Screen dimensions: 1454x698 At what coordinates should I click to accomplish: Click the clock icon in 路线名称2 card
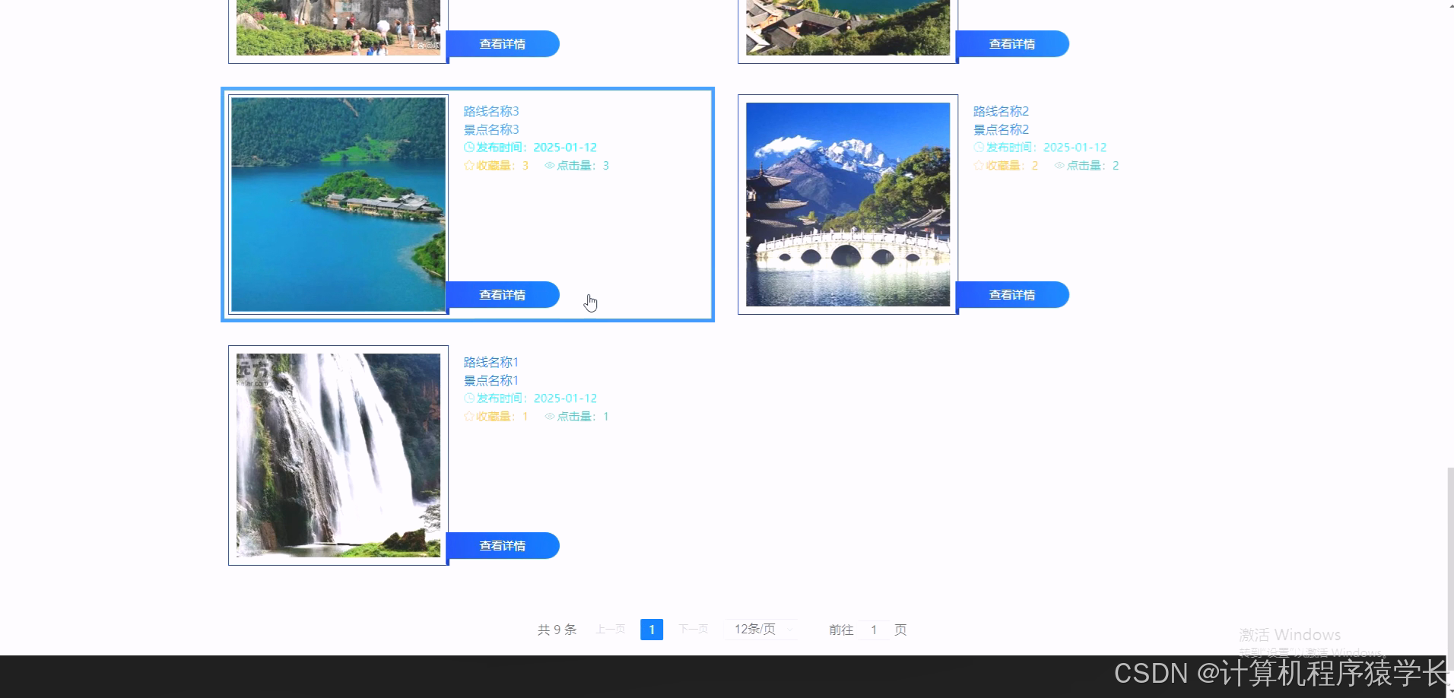click(979, 148)
